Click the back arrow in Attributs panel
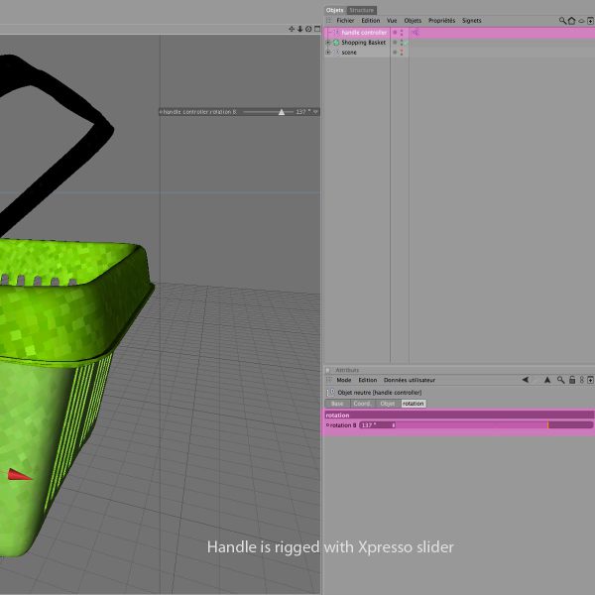Screen dimensions: 595x595 click(525, 380)
